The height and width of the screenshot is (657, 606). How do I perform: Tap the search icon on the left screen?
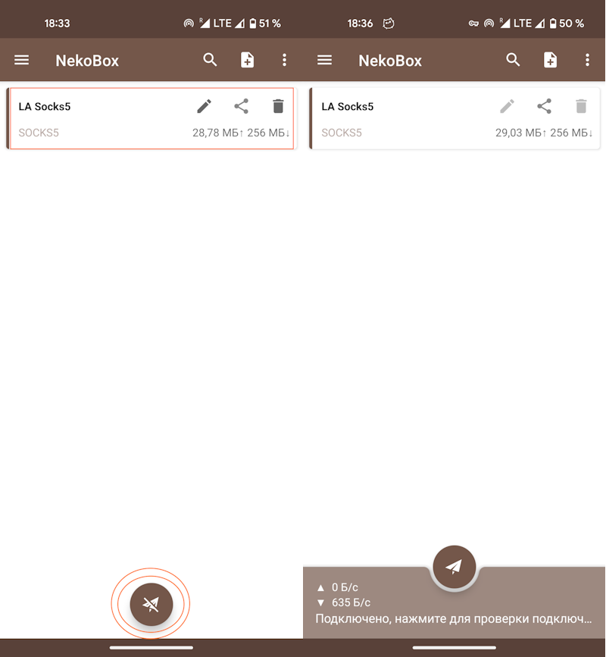pyautogui.click(x=211, y=61)
